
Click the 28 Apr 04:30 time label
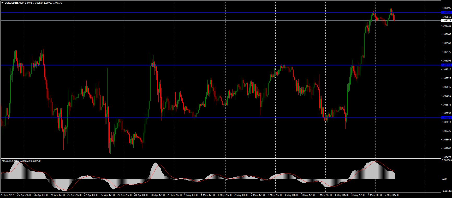(x=141, y=195)
